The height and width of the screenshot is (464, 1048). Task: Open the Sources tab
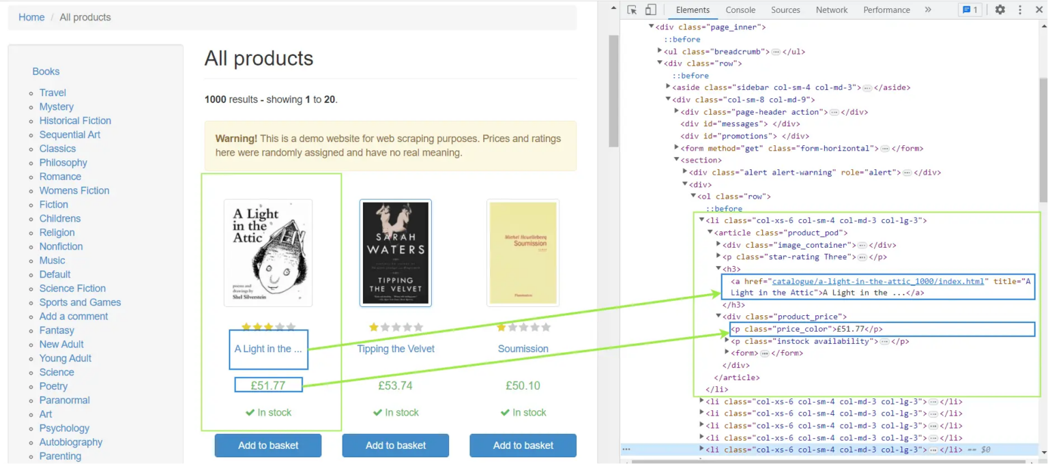click(x=785, y=10)
